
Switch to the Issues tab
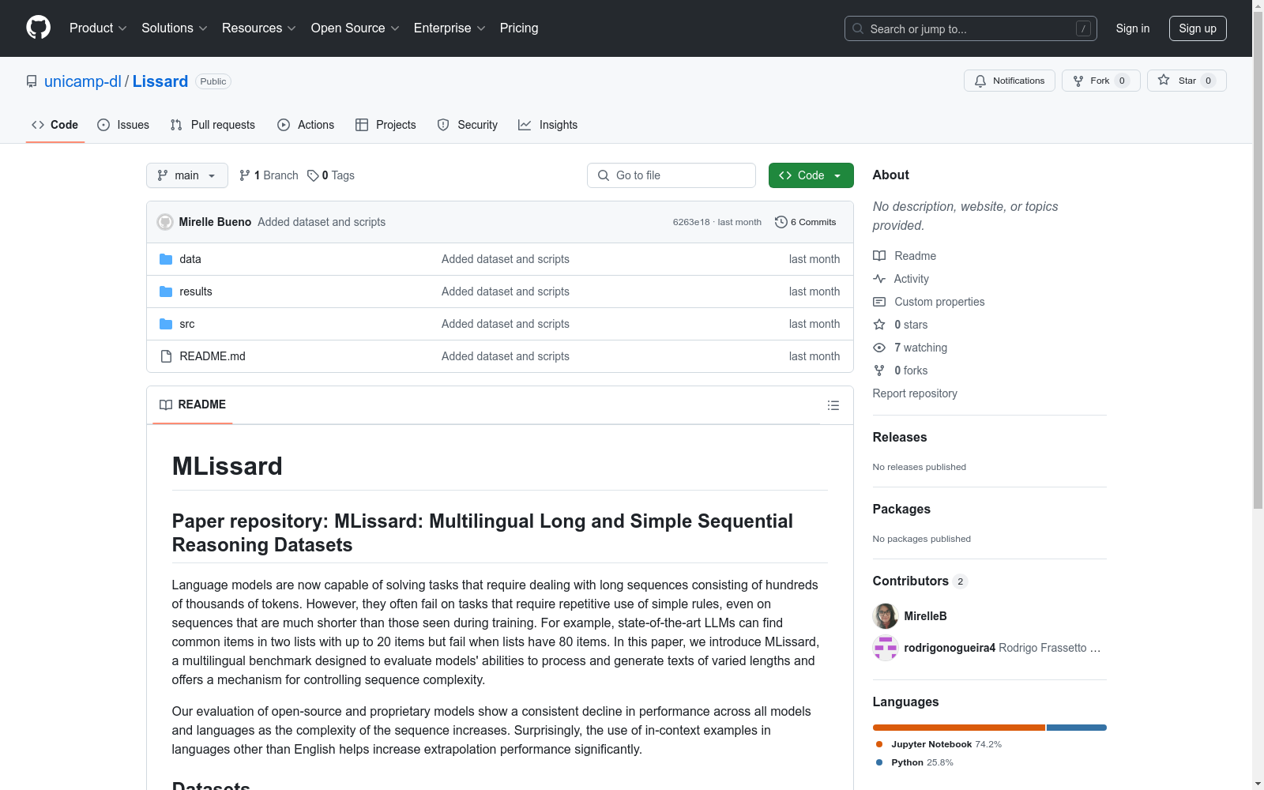(x=123, y=125)
